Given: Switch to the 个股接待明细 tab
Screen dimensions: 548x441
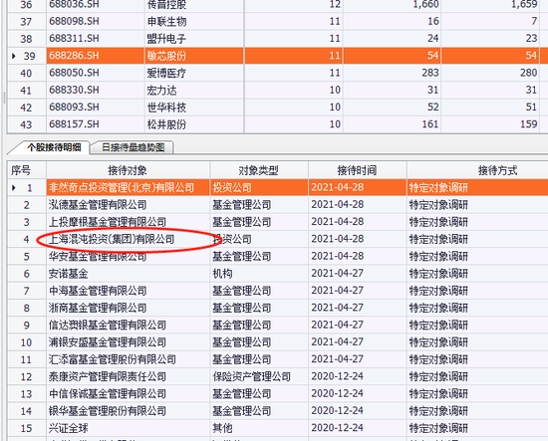Looking at the screenshot, I should [x=54, y=147].
